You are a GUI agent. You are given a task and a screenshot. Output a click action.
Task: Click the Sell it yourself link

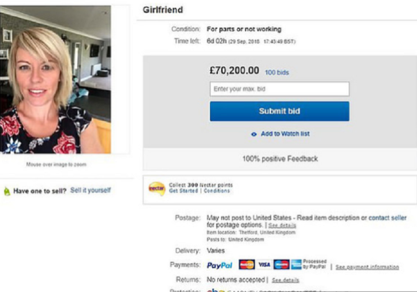tap(90, 190)
